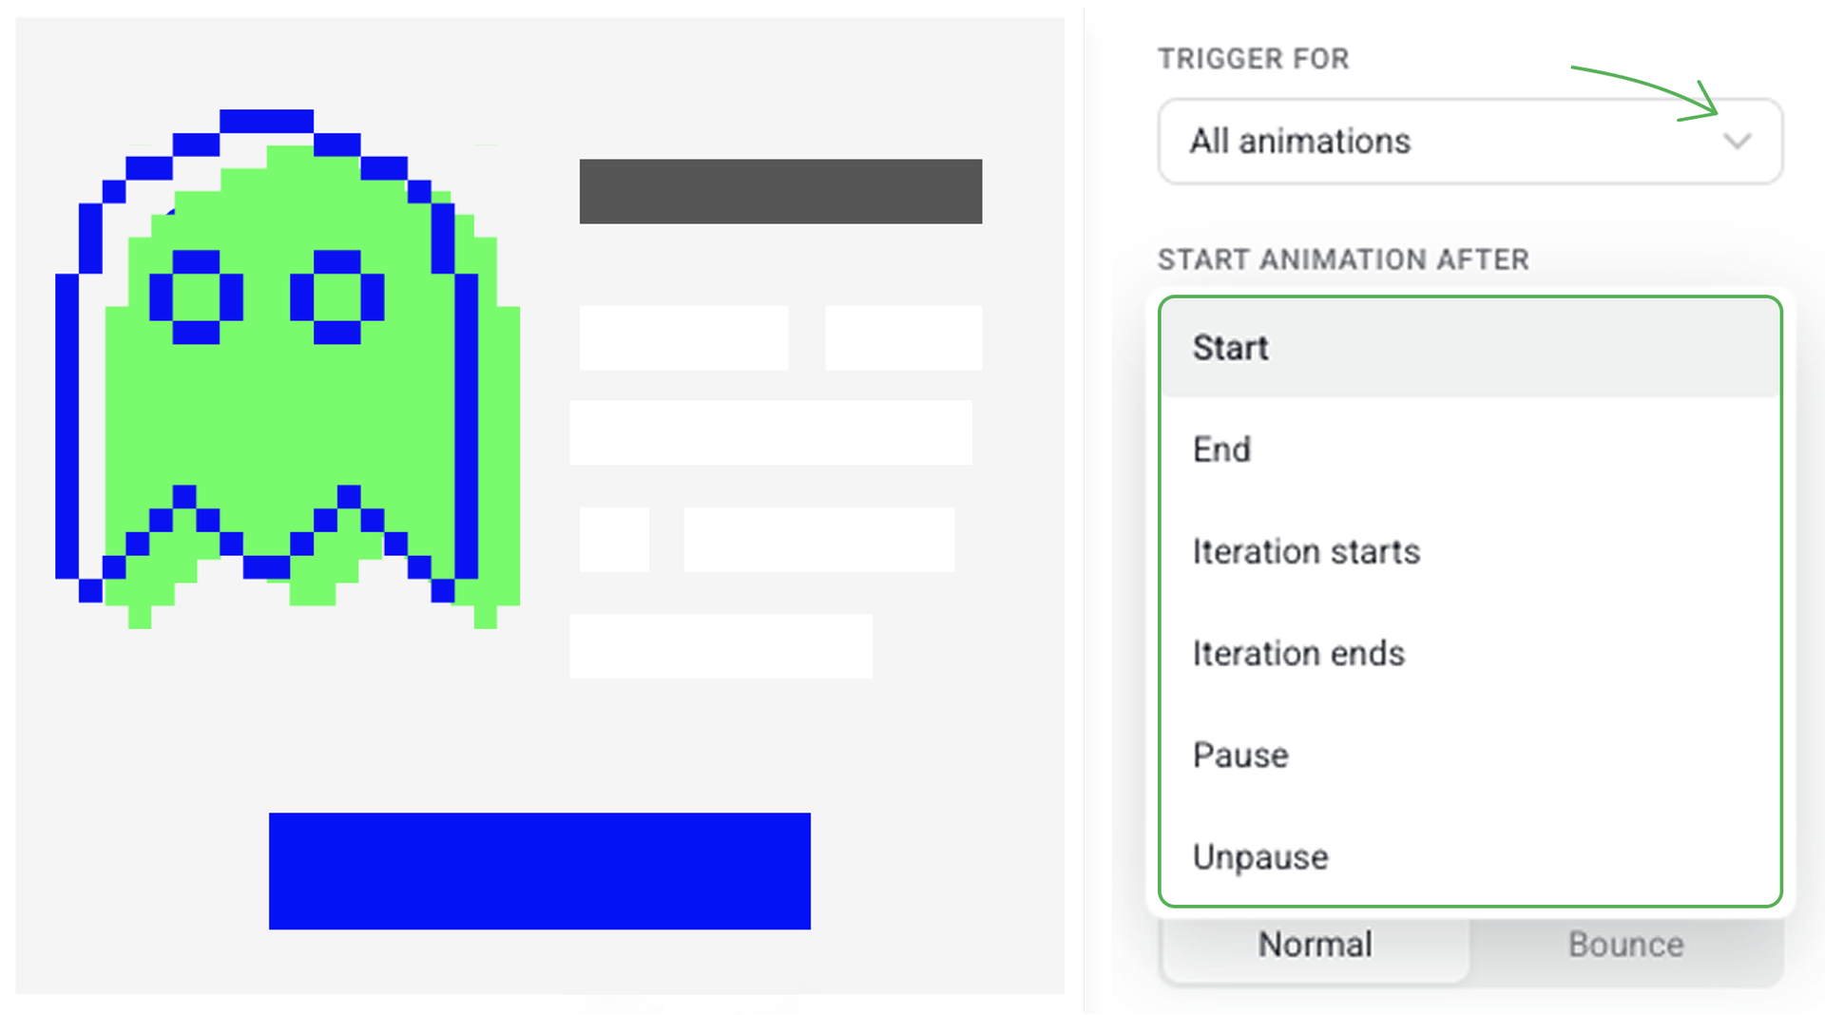Click the chevron arrow in the Trigger For field
This screenshot has height=1015, width=1825.
1737,142
